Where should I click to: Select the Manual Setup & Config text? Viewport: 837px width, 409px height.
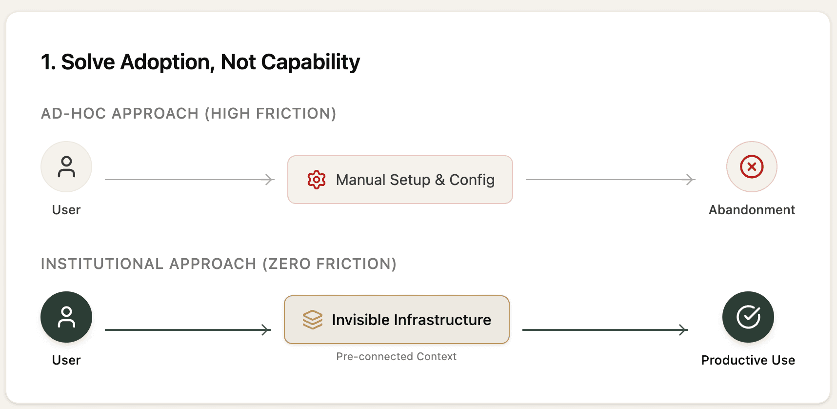[x=415, y=180]
